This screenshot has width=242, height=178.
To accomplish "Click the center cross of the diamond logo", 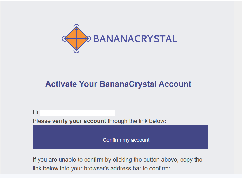I will click(76, 39).
